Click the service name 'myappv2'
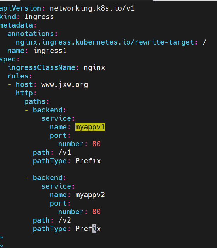The height and width of the screenshot is (248, 217). click(x=90, y=195)
